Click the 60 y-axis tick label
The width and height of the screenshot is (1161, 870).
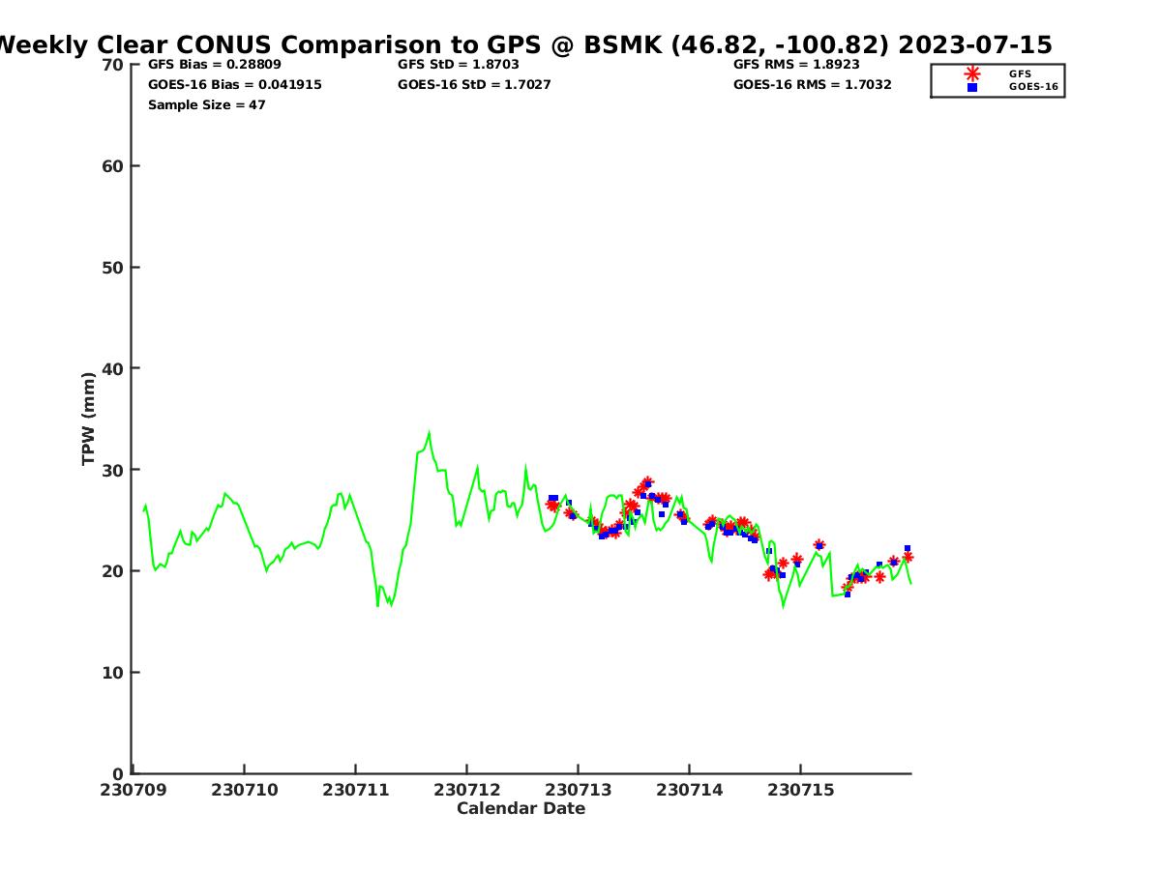tap(113, 166)
